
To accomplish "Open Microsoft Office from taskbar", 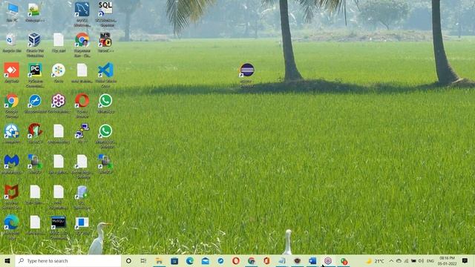I will pos(266,260).
